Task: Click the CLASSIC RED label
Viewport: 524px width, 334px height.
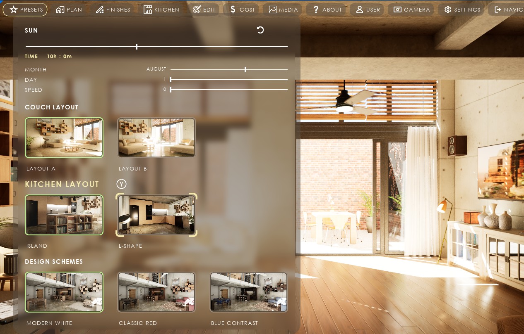Action: pos(138,323)
